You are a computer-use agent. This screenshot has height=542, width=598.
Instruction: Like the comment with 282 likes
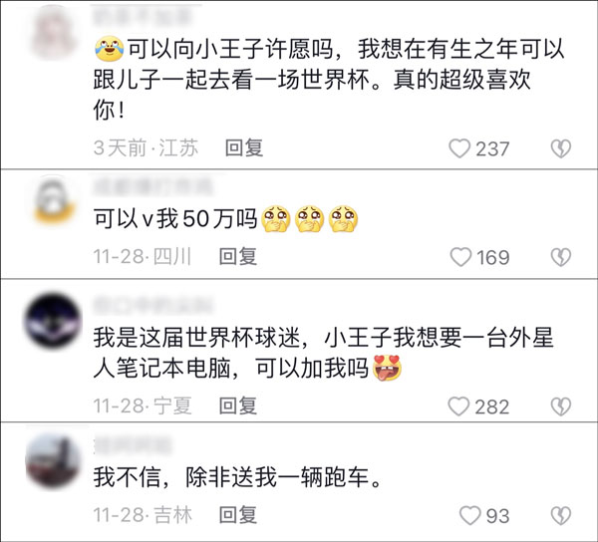pyautogui.click(x=458, y=406)
